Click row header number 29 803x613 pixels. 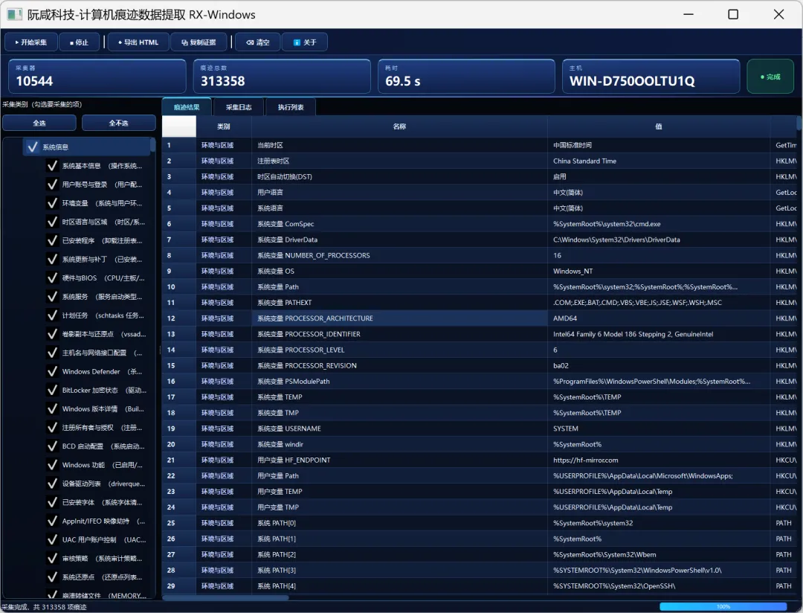click(178, 585)
